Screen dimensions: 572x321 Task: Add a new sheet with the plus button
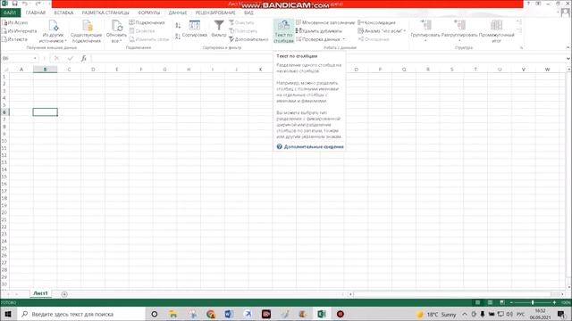point(64,294)
